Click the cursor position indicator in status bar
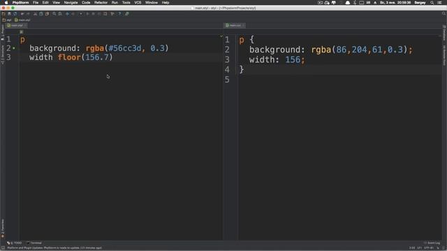 [412, 248]
